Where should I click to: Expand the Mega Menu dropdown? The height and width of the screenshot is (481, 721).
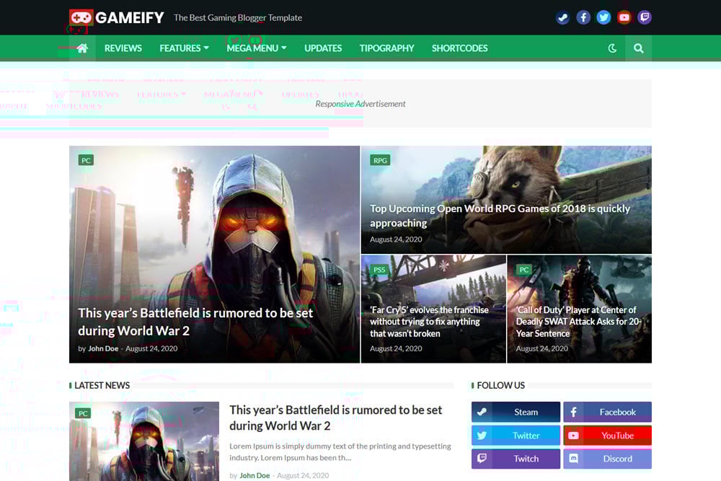coord(256,48)
